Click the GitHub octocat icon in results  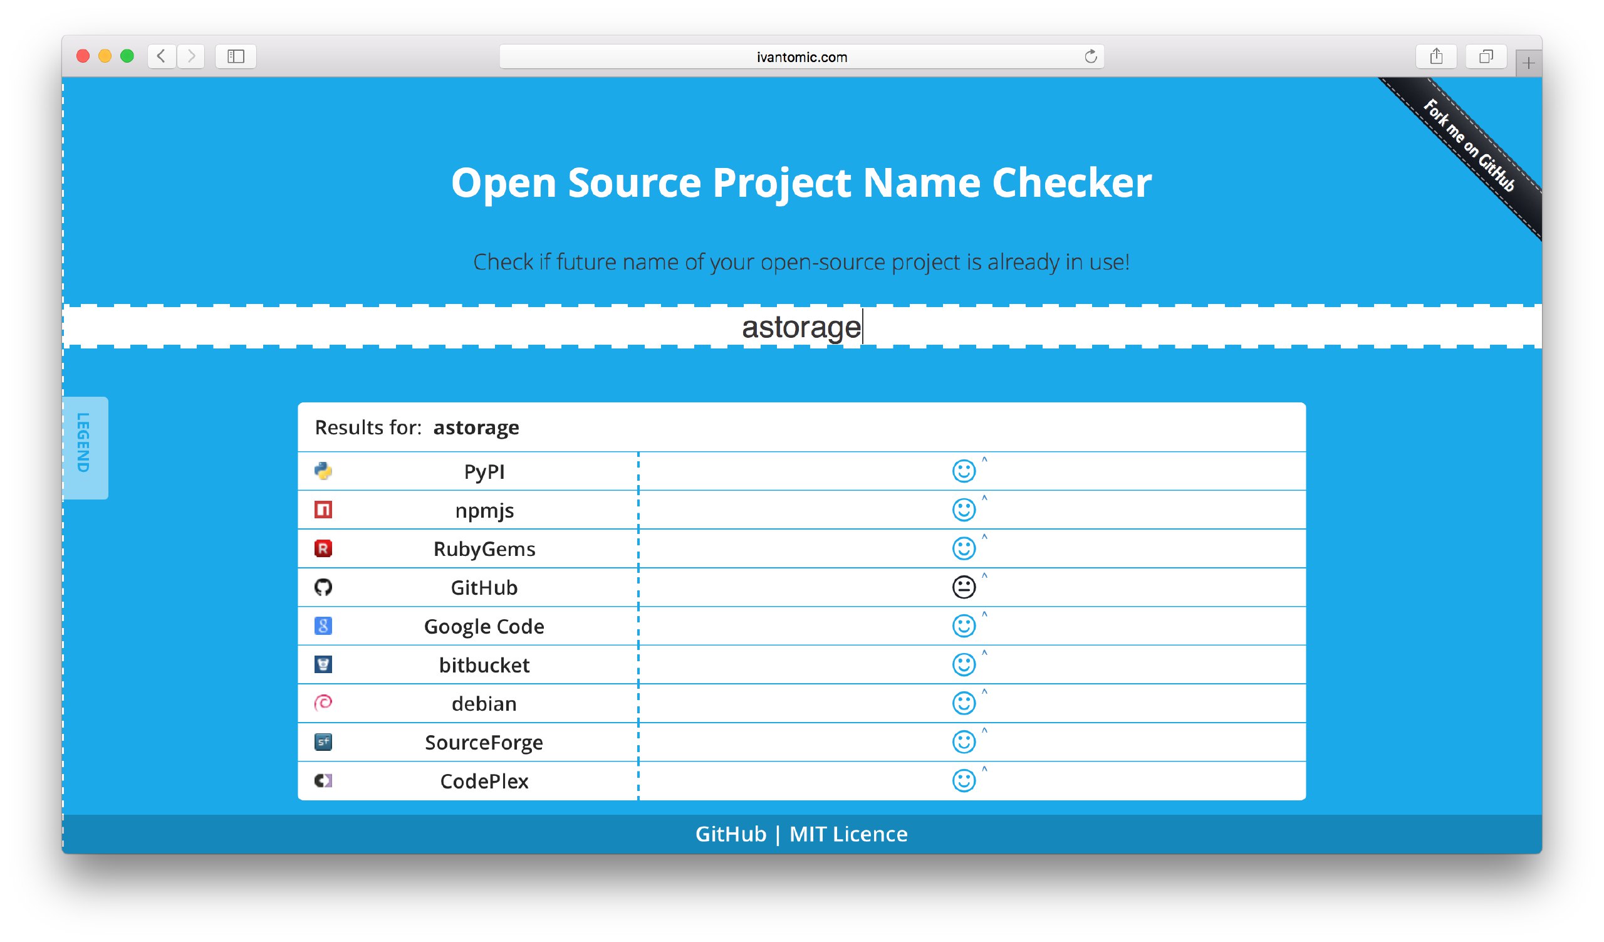coord(323,587)
